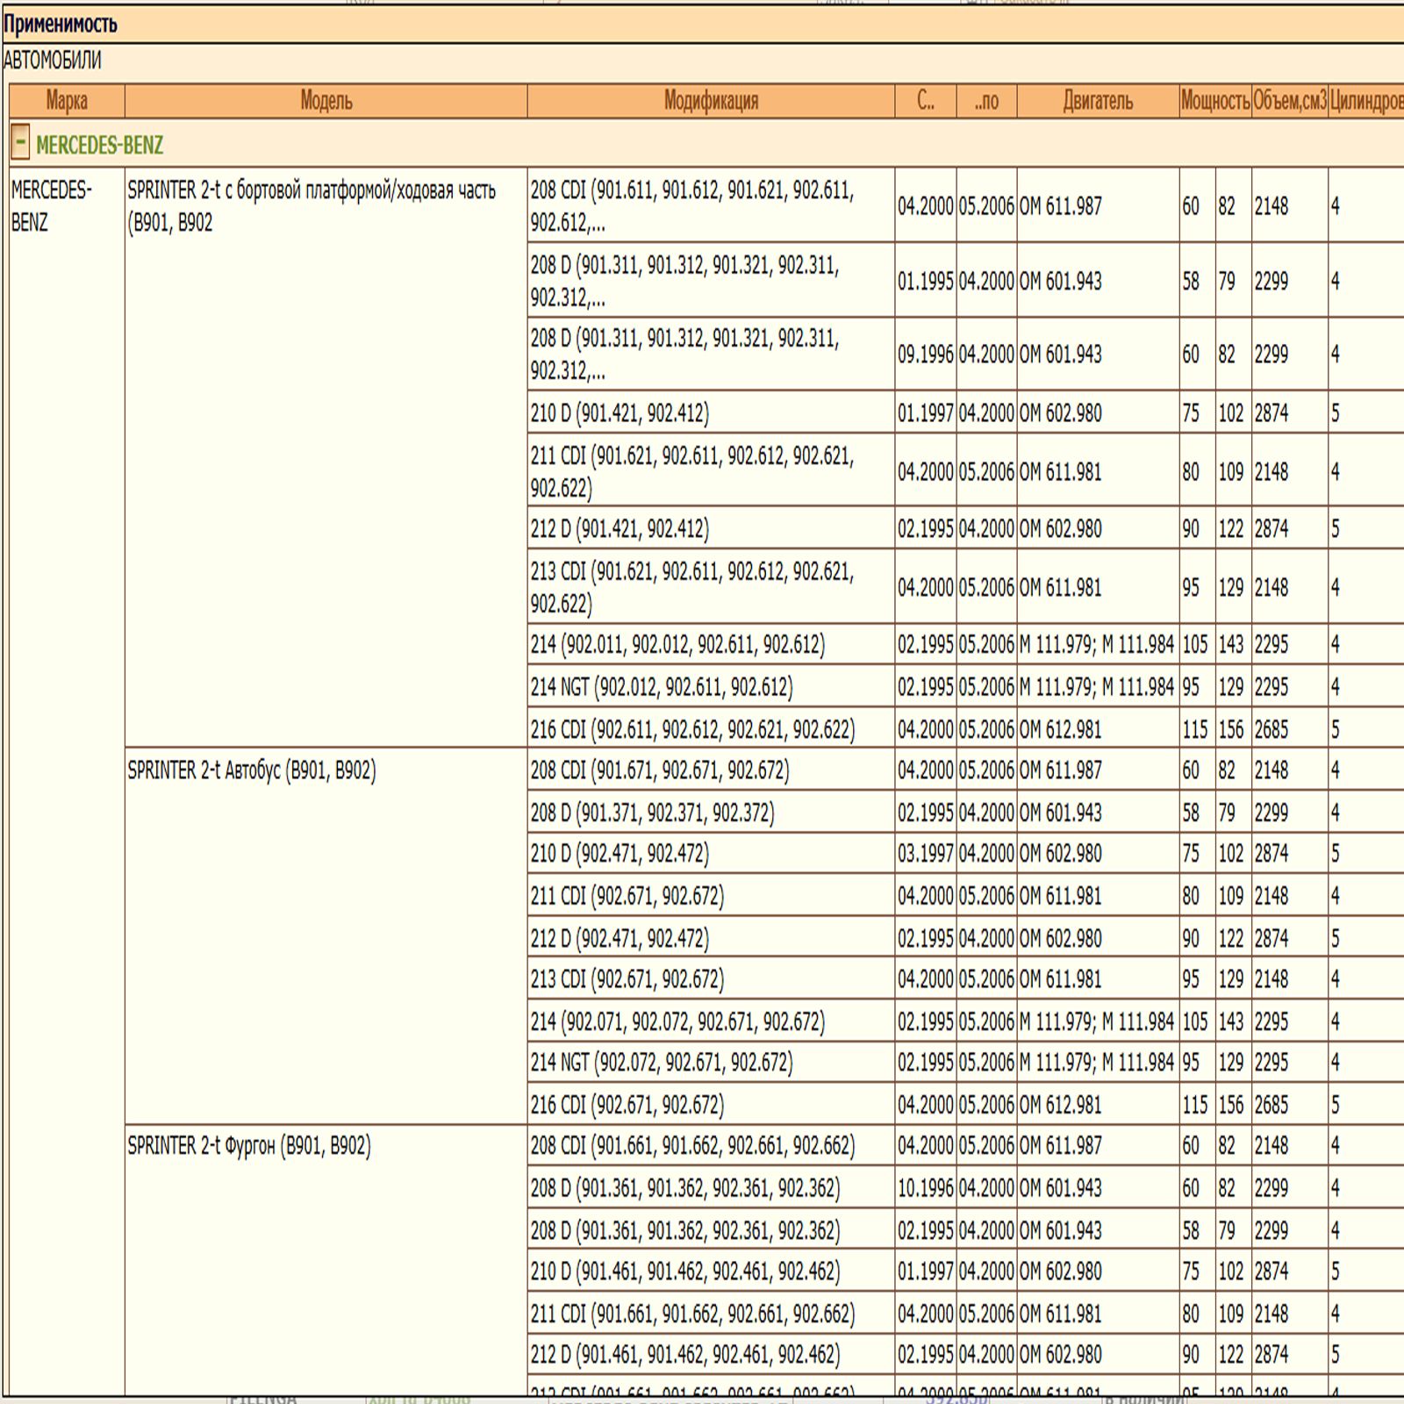The height and width of the screenshot is (1404, 1404).
Task: Click the Модель column header
Action: 326,101
